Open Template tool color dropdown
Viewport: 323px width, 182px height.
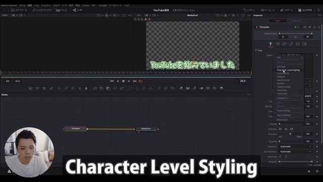(x=297, y=27)
